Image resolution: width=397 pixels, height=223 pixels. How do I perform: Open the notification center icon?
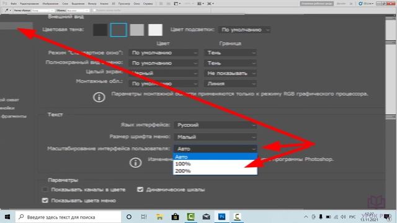tap(387, 217)
